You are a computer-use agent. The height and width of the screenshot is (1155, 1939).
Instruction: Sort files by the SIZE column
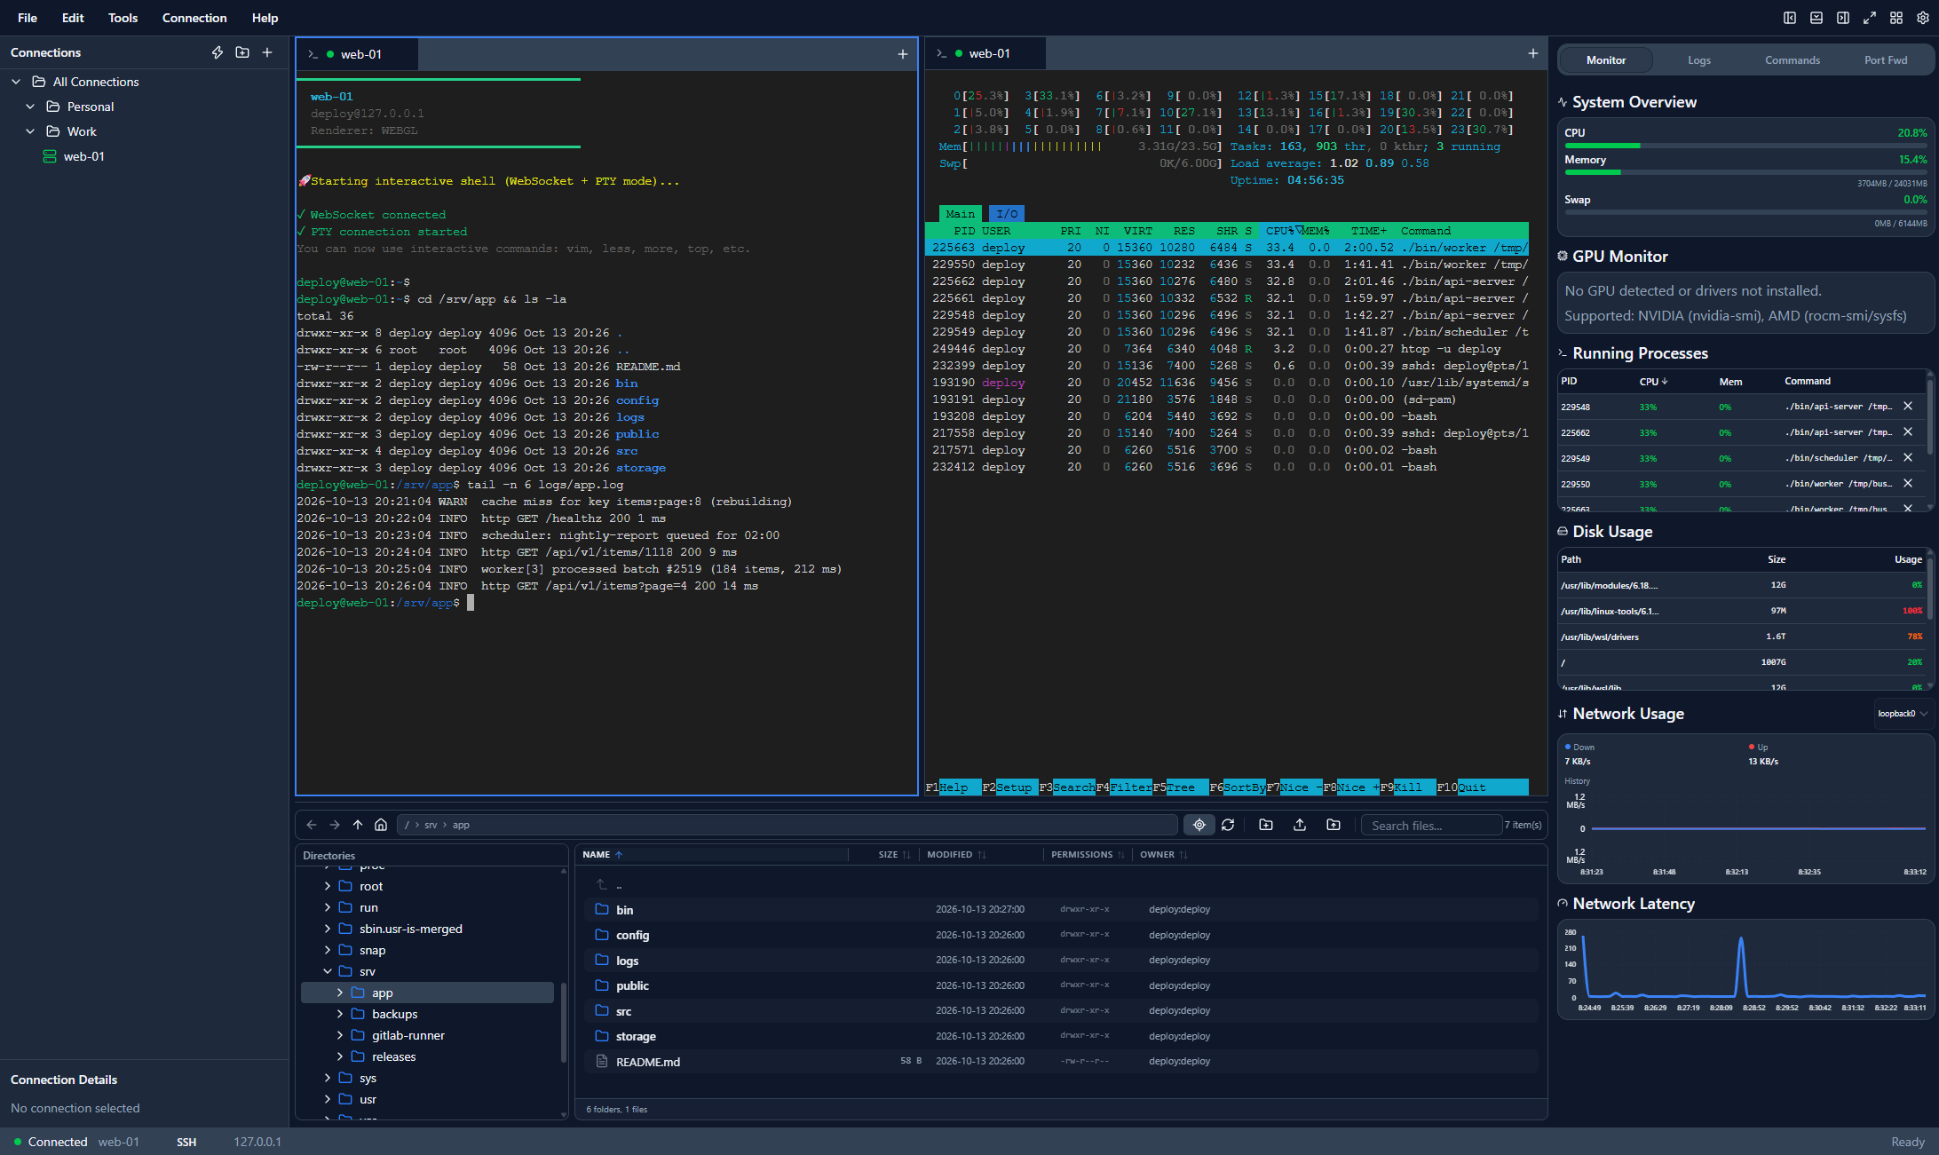(x=894, y=855)
